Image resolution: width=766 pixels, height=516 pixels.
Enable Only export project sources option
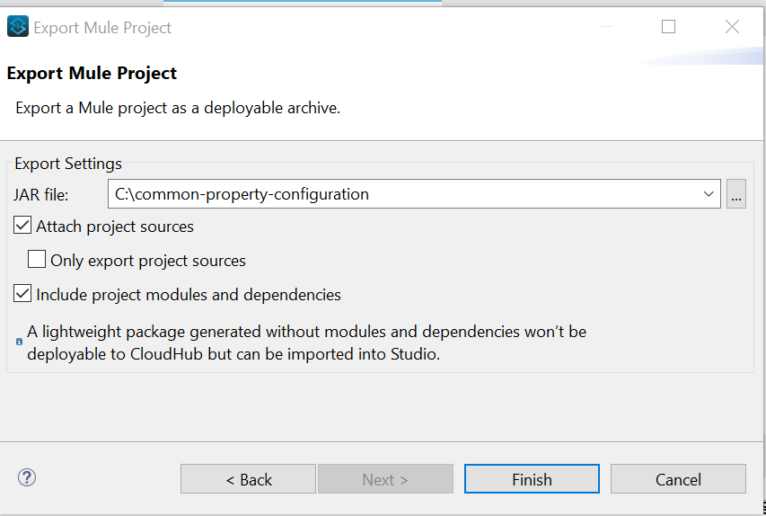pos(37,261)
